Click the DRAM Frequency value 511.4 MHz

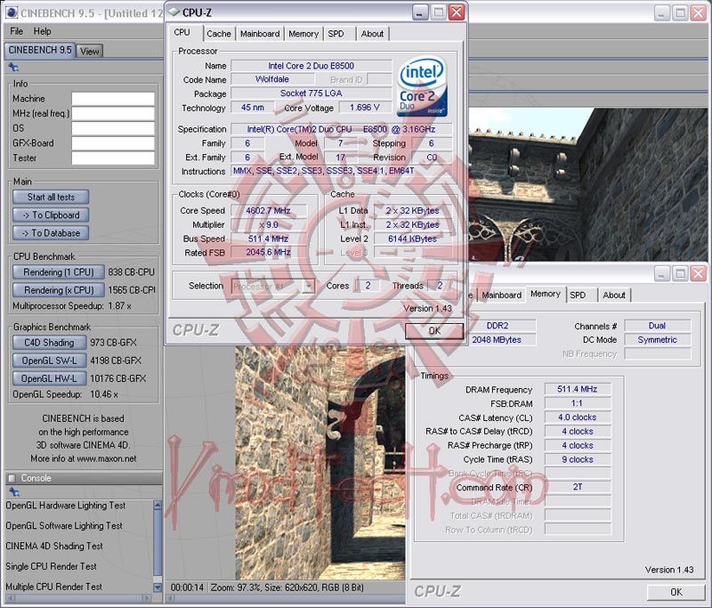tap(577, 389)
